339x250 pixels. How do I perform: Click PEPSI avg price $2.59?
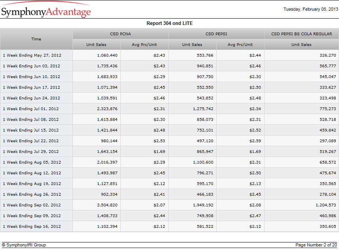(x=255, y=141)
